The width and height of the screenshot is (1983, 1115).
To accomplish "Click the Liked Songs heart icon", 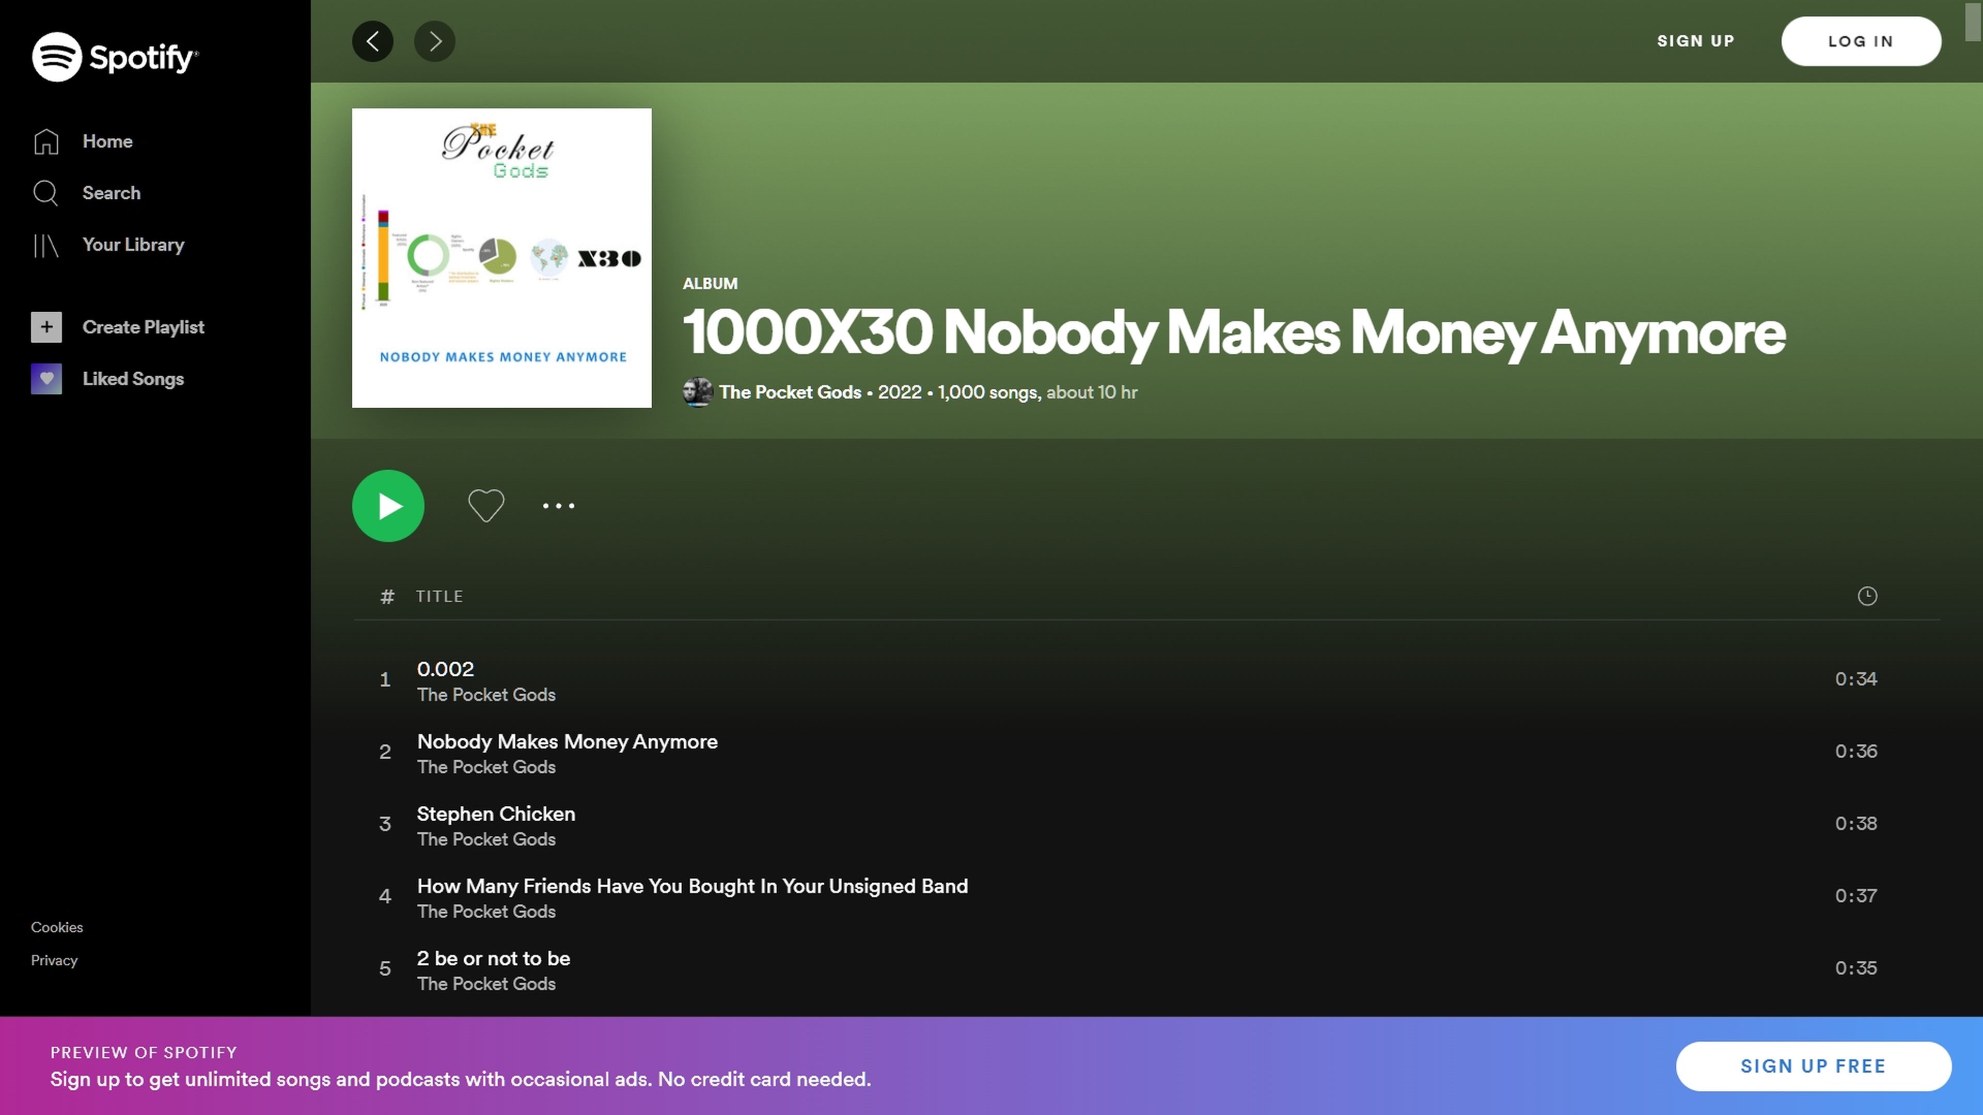I will (x=46, y=378).
